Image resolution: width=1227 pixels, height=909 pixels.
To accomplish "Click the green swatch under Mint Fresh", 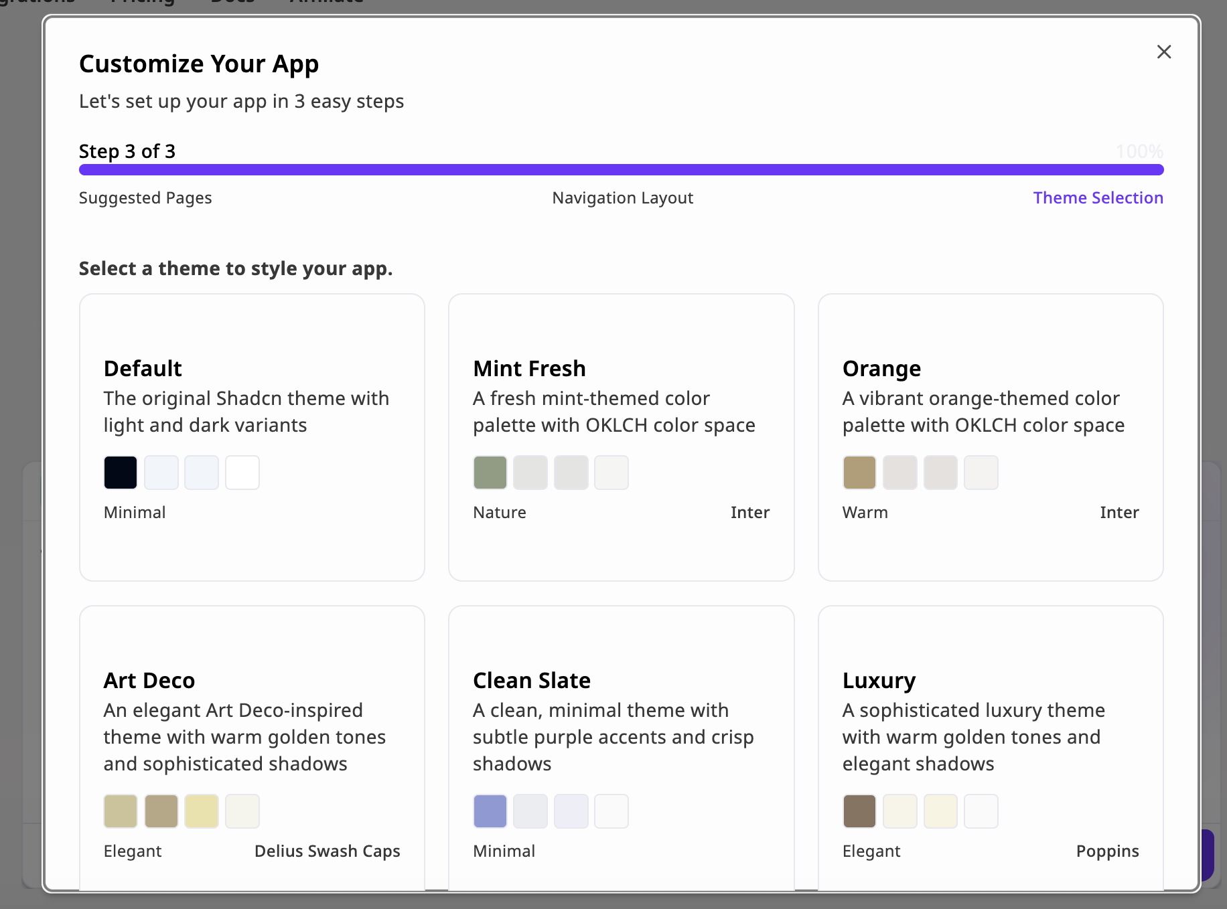I will [x=490, y=472].
